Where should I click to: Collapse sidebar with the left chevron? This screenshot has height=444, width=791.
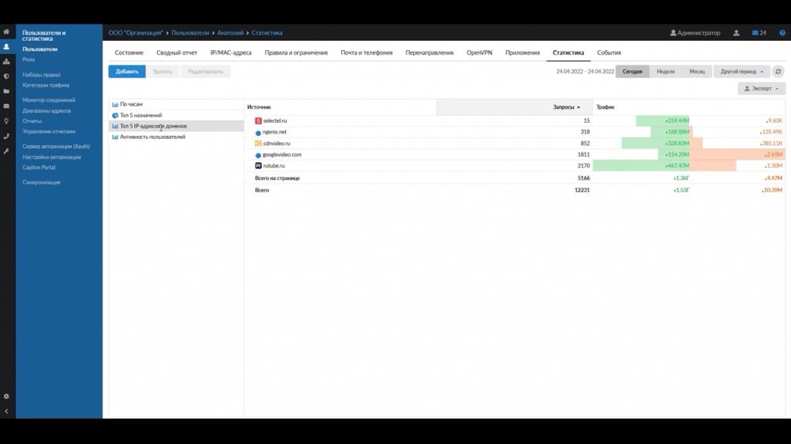click(x=6, y=412)
